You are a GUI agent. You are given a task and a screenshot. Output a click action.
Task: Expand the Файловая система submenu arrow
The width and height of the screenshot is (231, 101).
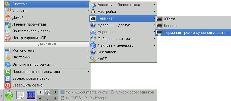(x=154, y=38)
